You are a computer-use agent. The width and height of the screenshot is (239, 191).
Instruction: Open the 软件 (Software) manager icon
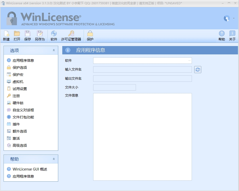click(54, 36)
